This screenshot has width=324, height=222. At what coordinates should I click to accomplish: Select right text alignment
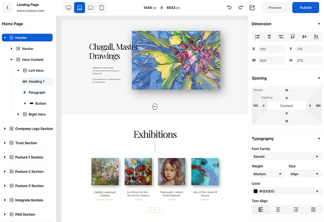(296, 210)
